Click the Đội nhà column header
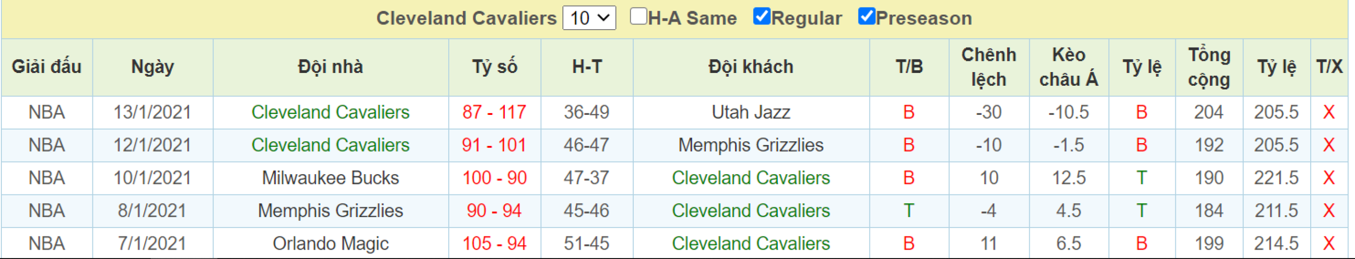The height and width of the screenshot is (259, 1355). [330, 67]
